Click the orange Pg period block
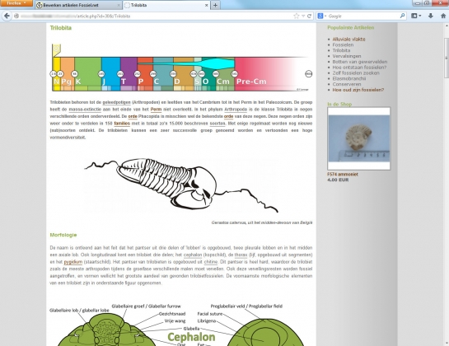This screenshot has height=346, width=449. (68, 74)
